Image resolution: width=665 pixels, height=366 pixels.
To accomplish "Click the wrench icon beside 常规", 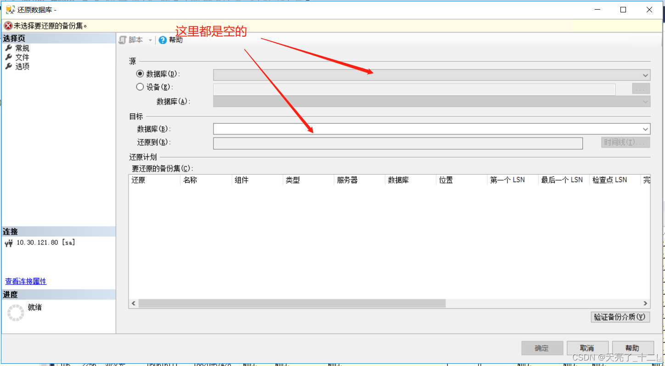I will [8, 48].
